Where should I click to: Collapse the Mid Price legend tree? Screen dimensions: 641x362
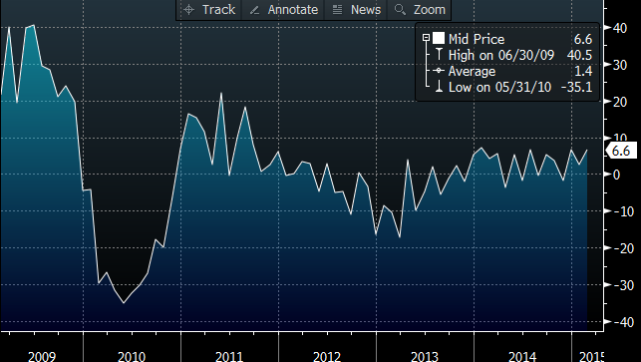click(x=426, y=38)
